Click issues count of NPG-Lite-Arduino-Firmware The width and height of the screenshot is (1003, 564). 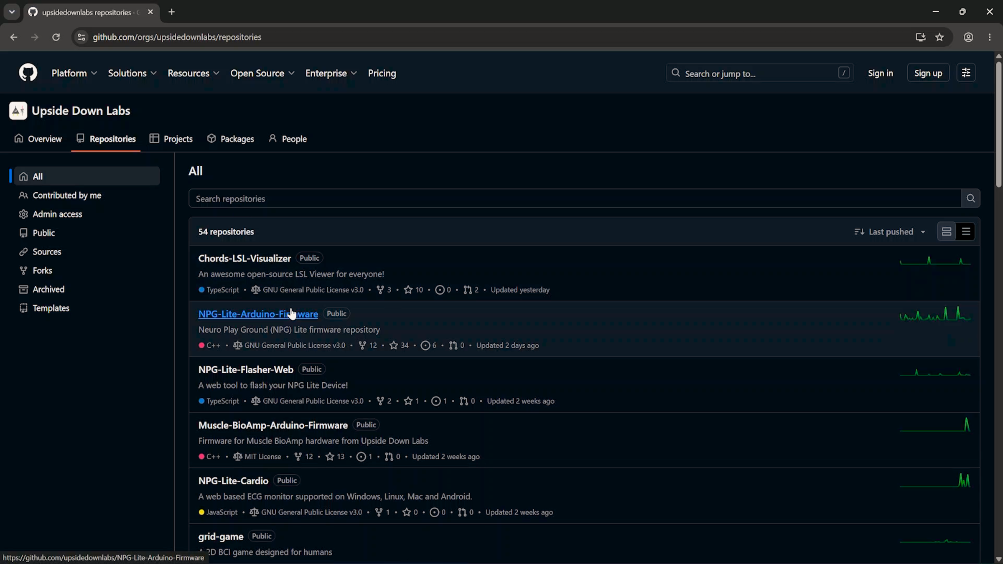(428, 346)
